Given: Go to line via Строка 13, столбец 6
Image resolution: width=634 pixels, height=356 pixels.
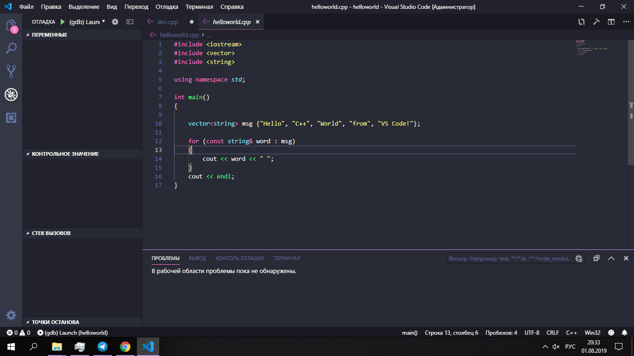Looking at the screenshot, I should tap(452, 333).
